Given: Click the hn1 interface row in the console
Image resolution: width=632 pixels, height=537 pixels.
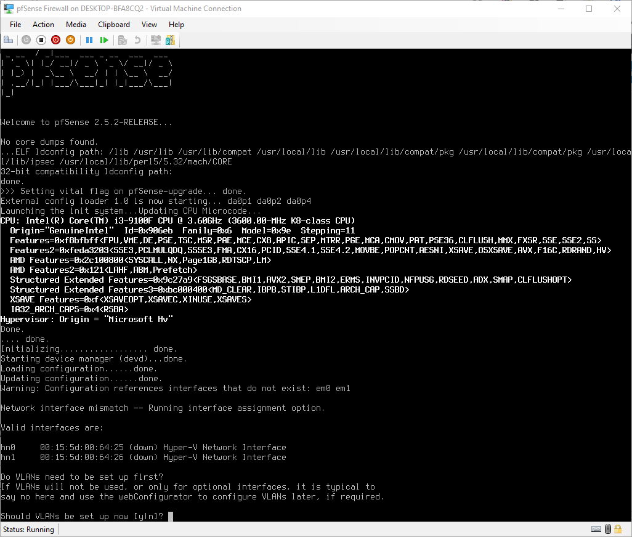Looking at the screenshot, I should [x=144, y=457].
